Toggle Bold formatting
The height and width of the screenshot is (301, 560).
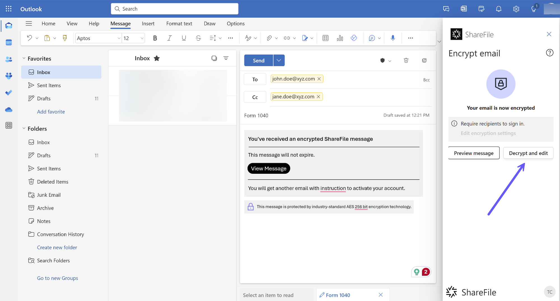pyautogui.click(x=155, y=38)
